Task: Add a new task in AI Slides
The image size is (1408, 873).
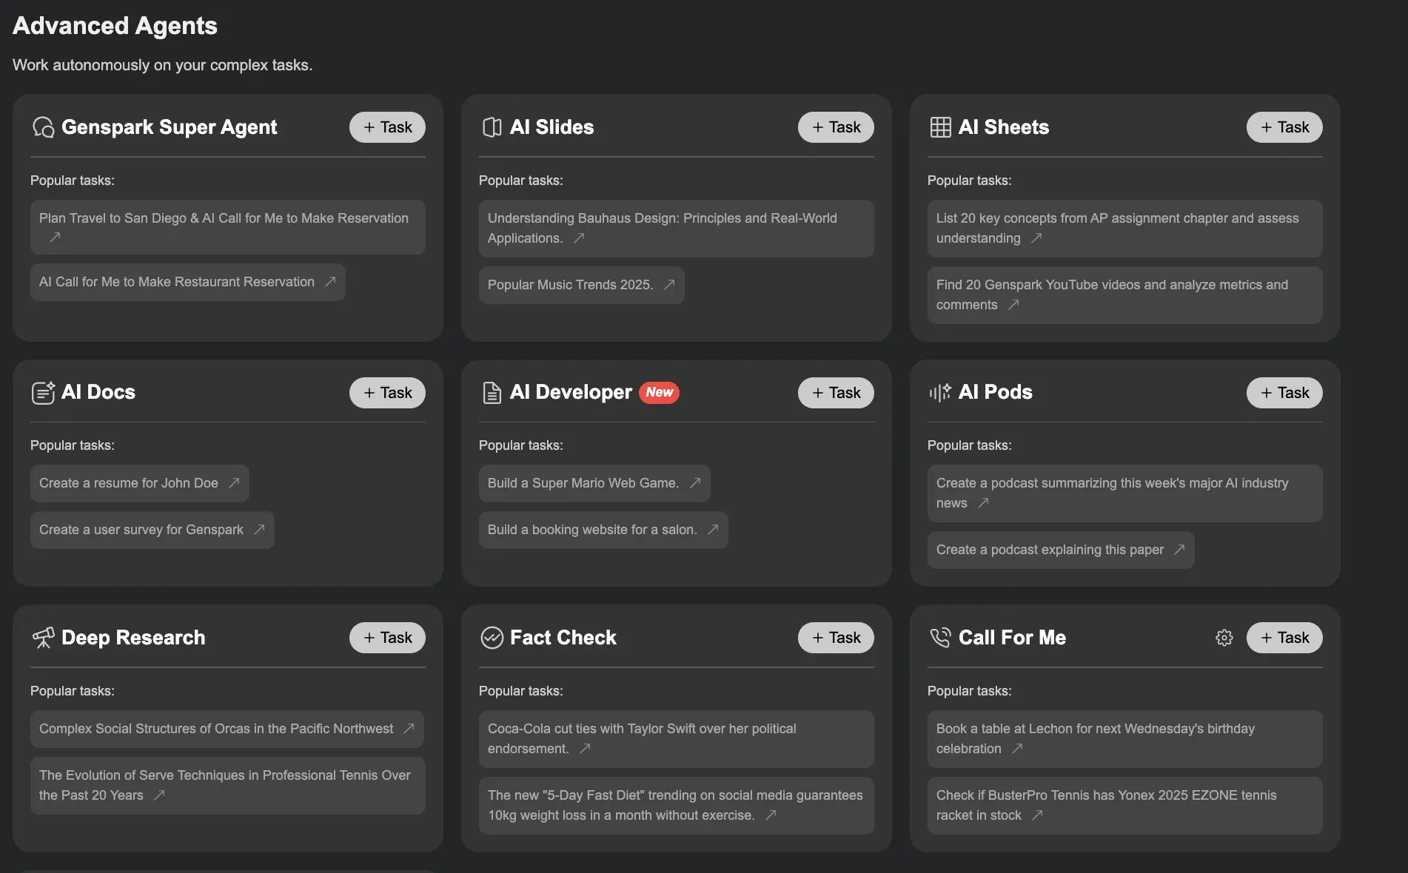Action: pos(836,127)
